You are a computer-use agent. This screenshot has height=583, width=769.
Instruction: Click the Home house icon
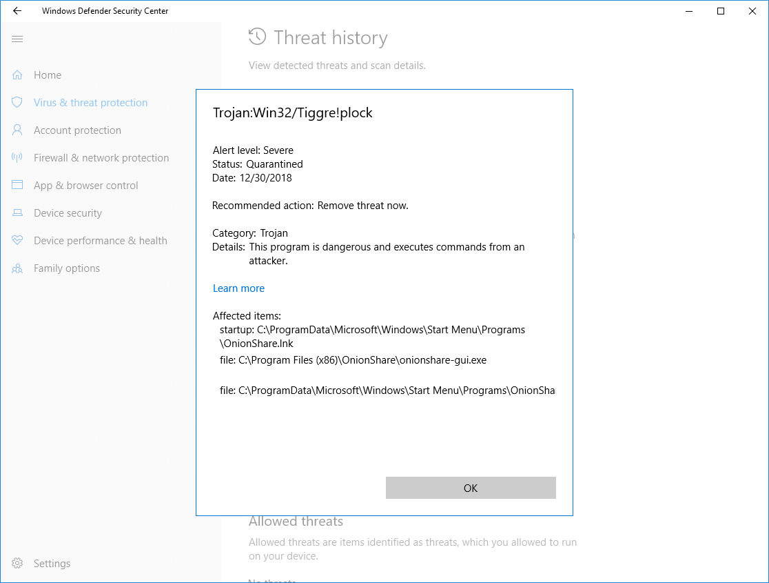coord(17,75)
